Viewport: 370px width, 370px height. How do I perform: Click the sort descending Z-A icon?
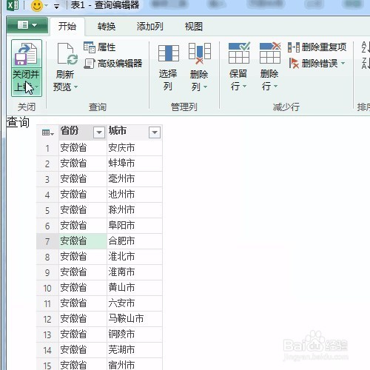(366, 64)
